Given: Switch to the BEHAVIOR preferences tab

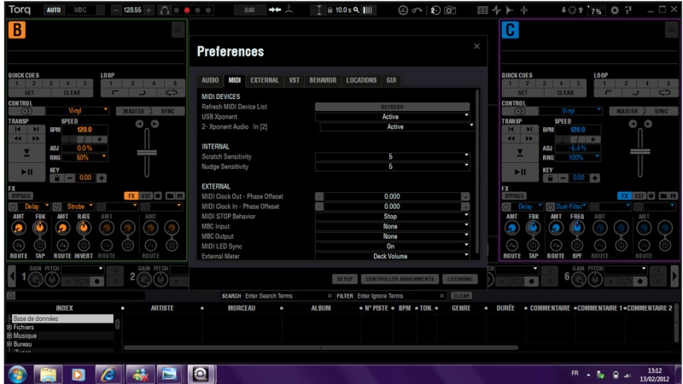Looking at the screenshot, I should (x=323, y=80).
